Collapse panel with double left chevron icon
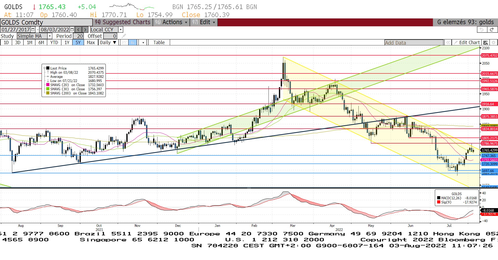This screenshot has height=260, width=498. click(x=448, y=43)
